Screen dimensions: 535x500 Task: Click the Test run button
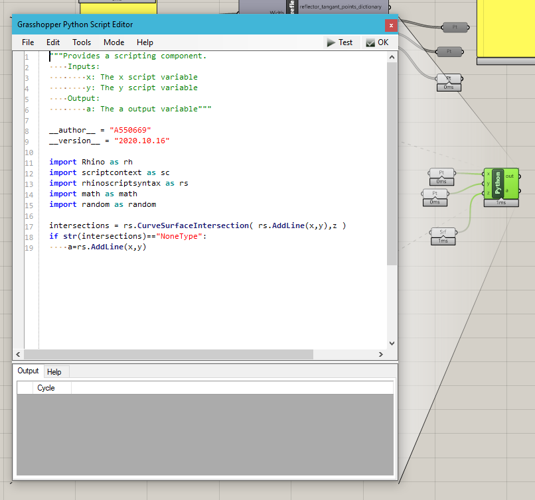339,42
